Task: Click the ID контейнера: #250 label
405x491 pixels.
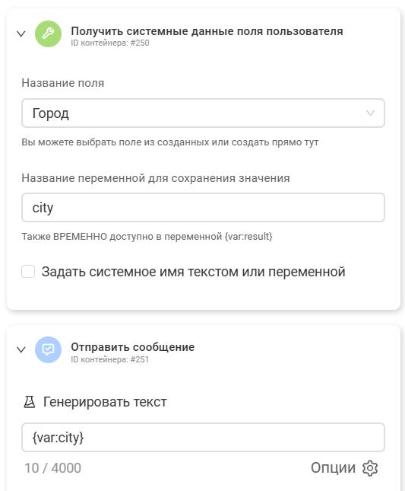Action: tap(110, 43)
